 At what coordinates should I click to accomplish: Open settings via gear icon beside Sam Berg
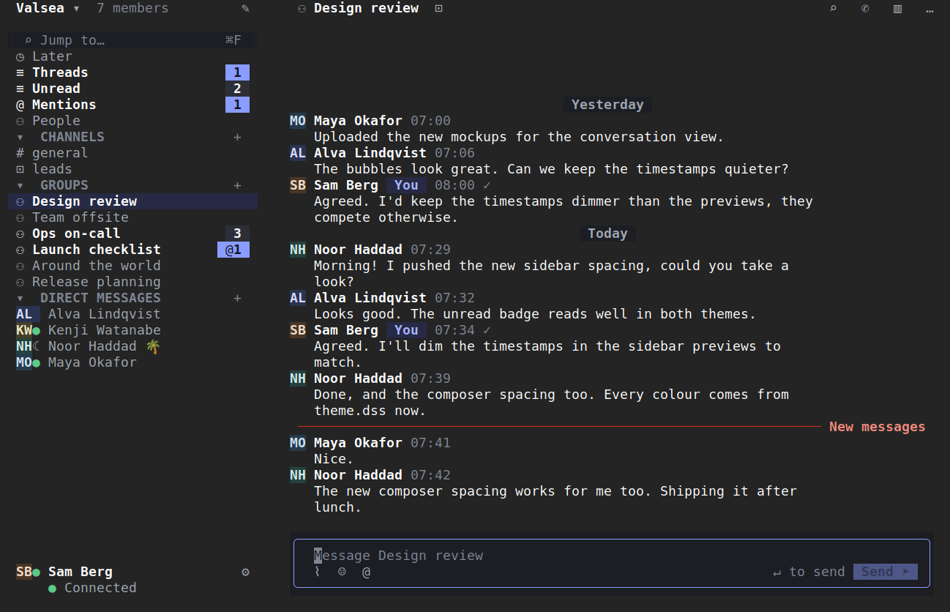click(x=245, y=572)
